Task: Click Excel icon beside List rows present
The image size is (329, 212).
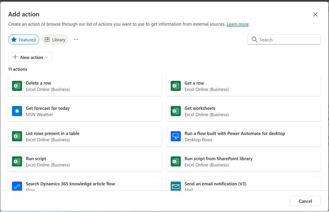Action: [x=17, y=136]
